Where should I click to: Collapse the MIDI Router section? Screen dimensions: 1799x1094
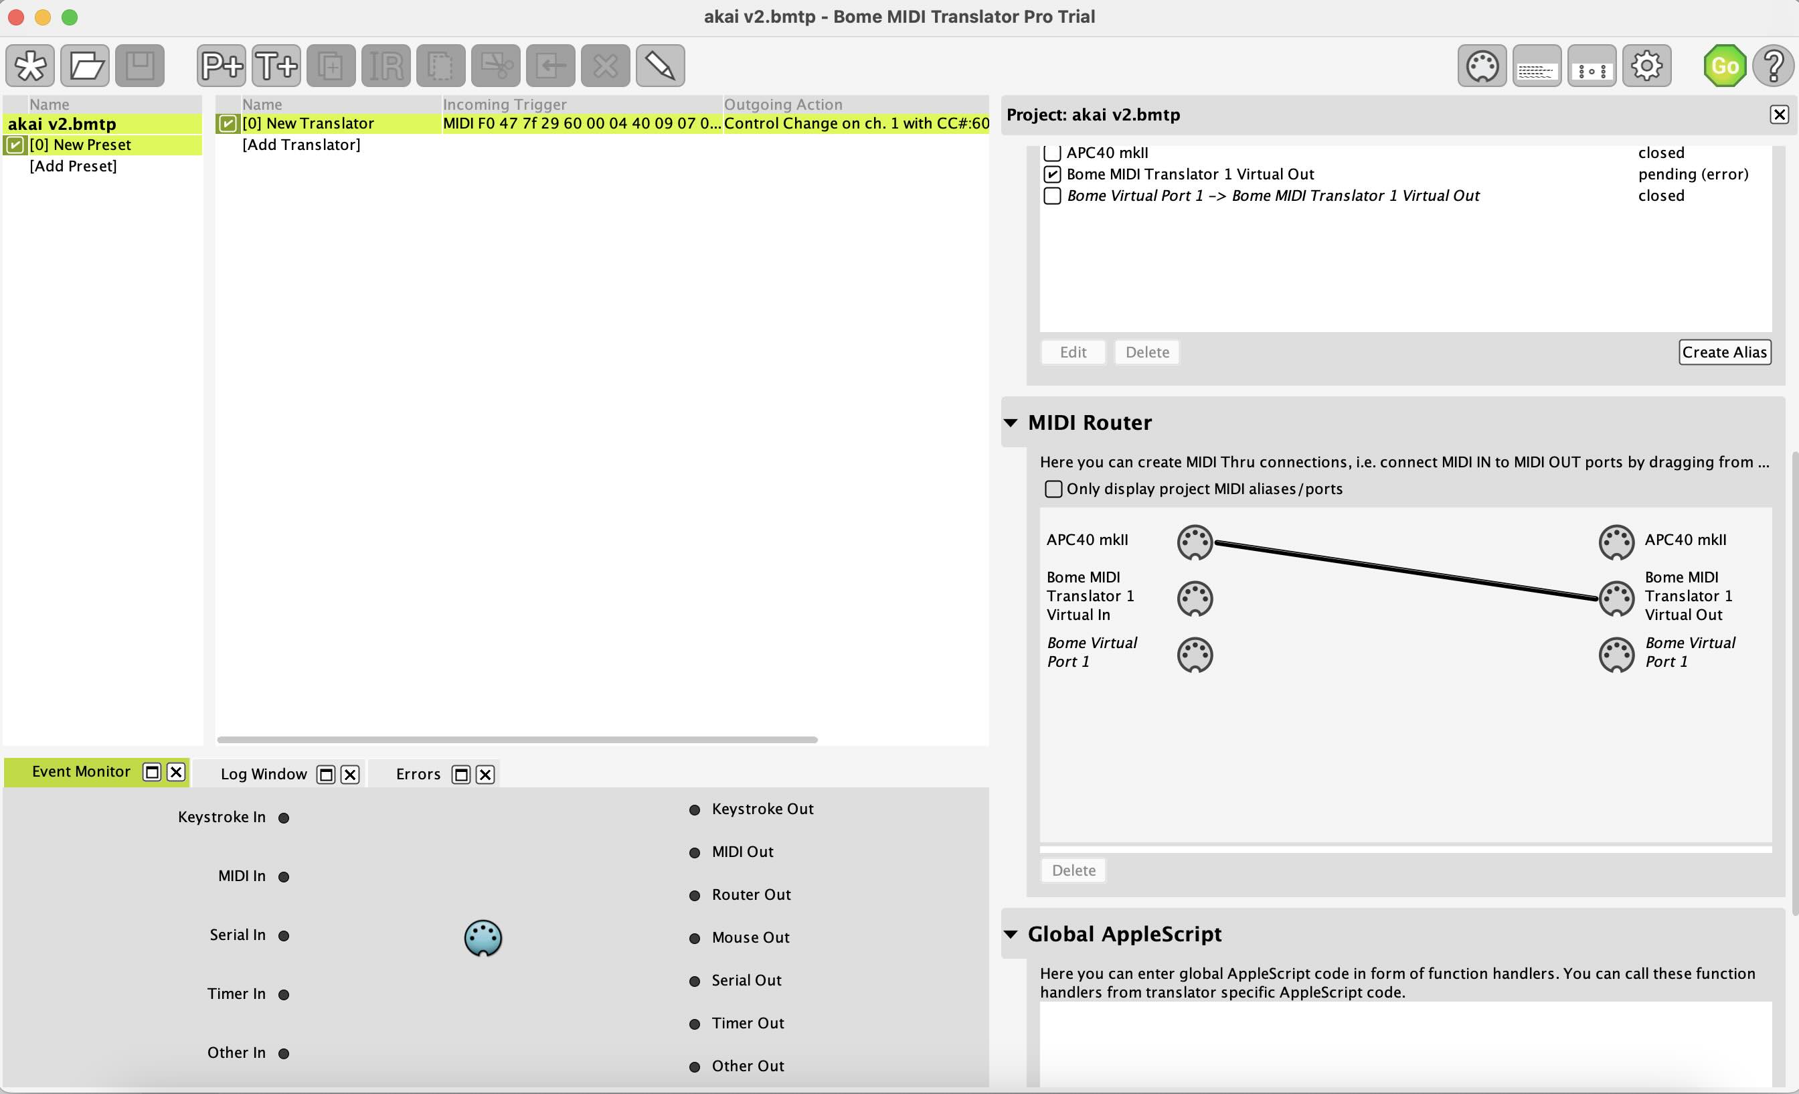click(1011, 422)
